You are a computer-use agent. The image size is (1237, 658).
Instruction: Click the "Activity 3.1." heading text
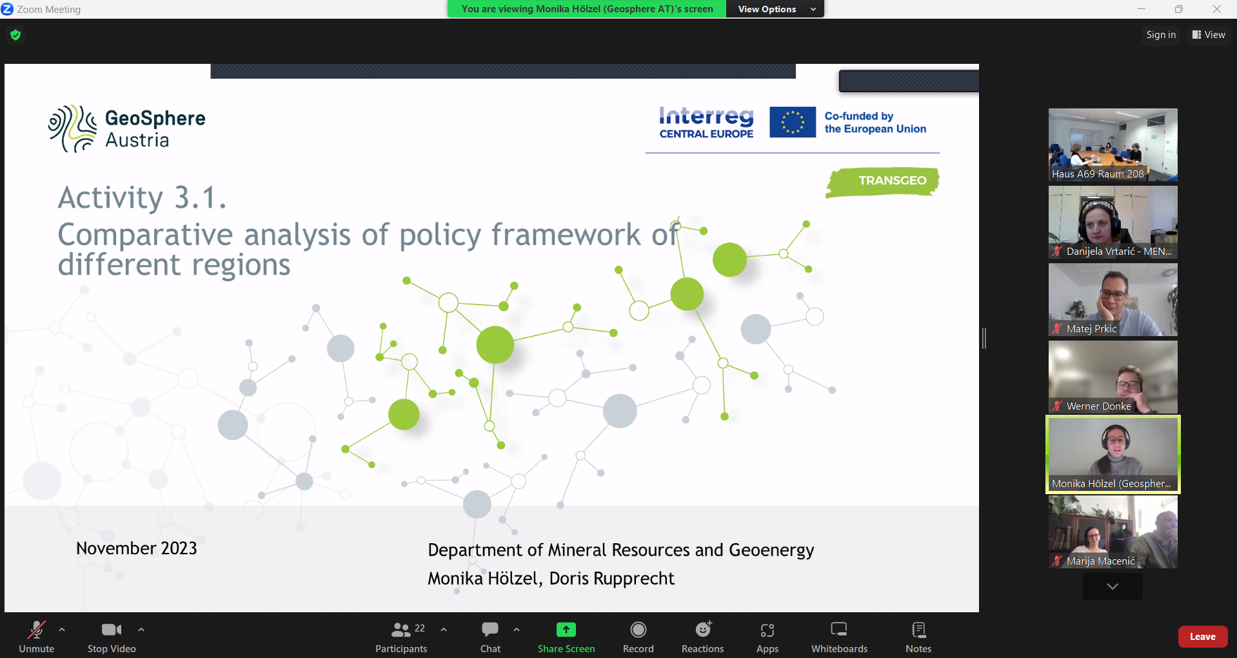[143, 197]
